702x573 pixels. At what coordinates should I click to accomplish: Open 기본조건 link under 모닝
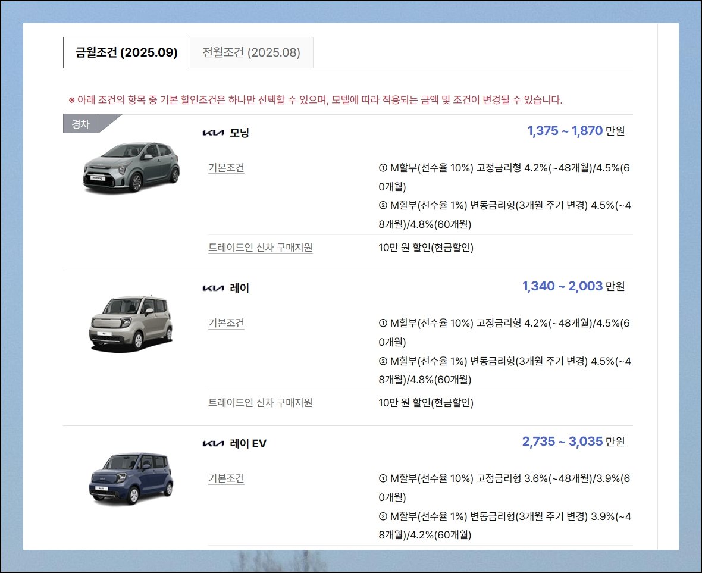[226, 167]
